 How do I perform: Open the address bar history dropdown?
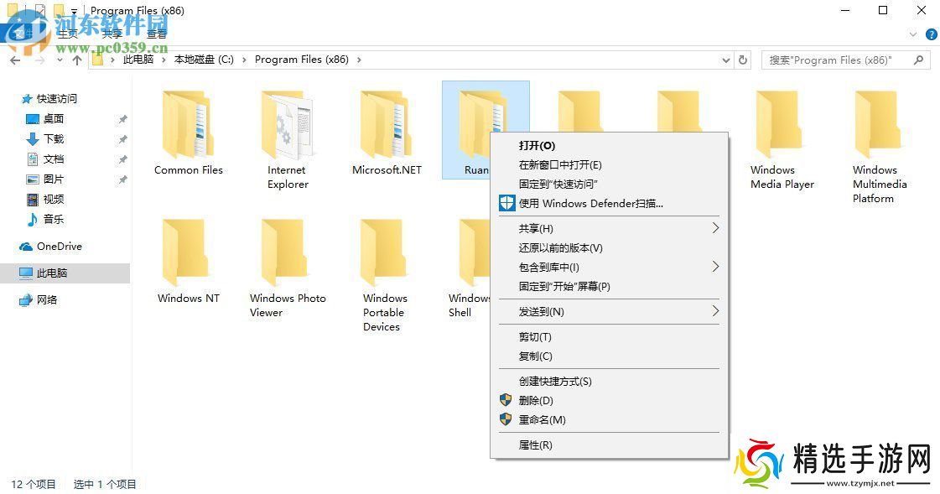pyautogui.click(x=726, y=60)
